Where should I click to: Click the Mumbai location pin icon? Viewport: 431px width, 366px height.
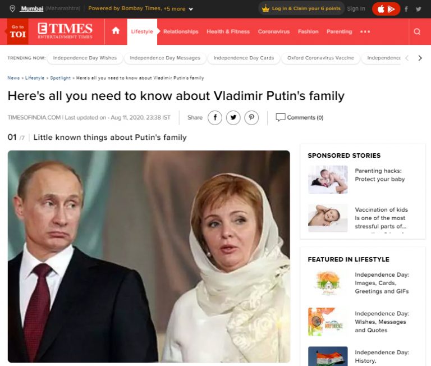(12, 8)
